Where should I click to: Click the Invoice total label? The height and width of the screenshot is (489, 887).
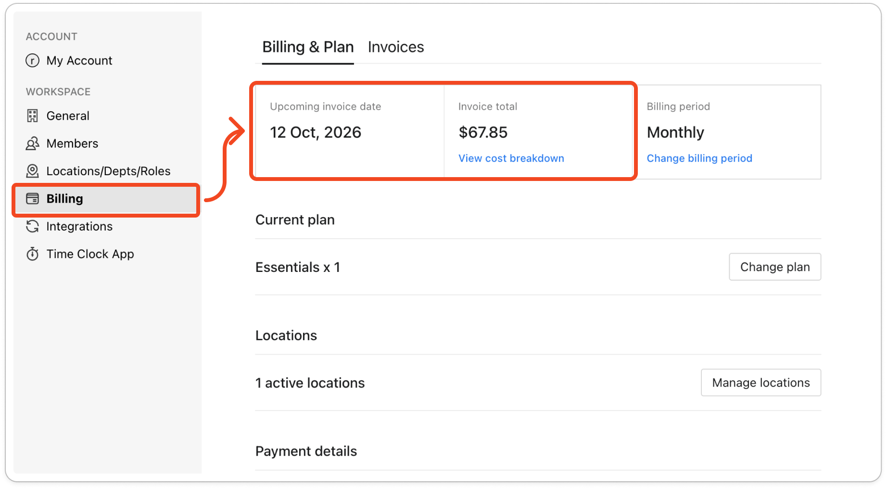487,107
